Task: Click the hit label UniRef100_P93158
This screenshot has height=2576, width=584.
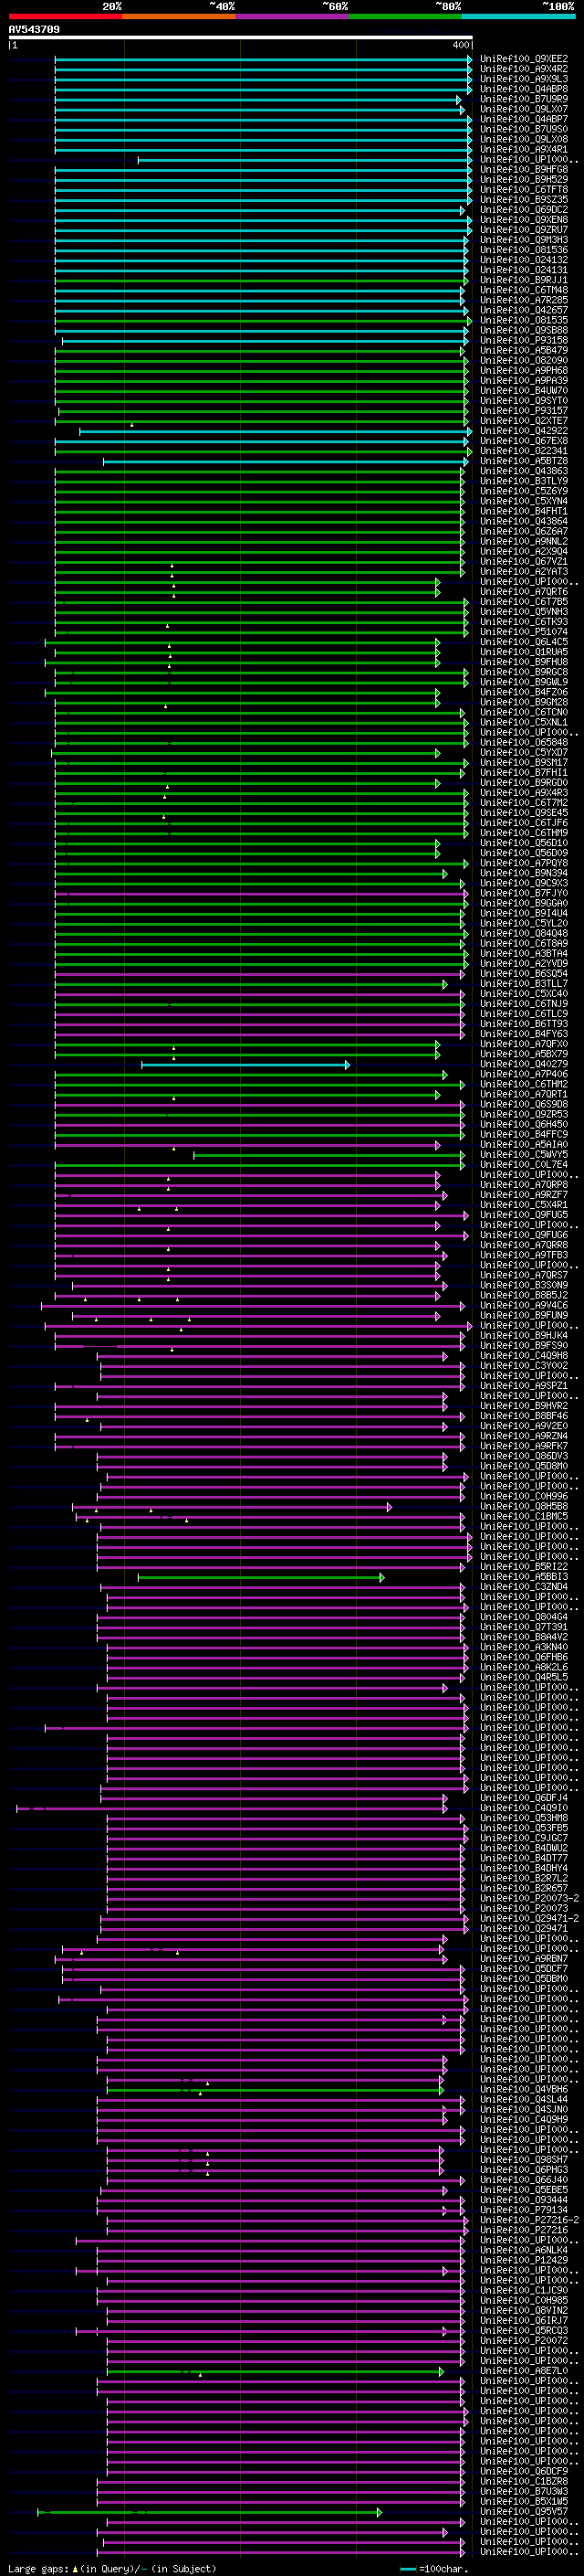Action: tap(524, 341)
